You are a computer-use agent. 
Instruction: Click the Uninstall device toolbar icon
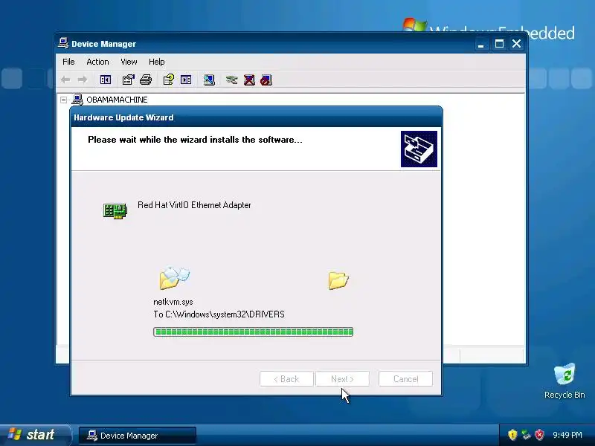pos(249,80)
